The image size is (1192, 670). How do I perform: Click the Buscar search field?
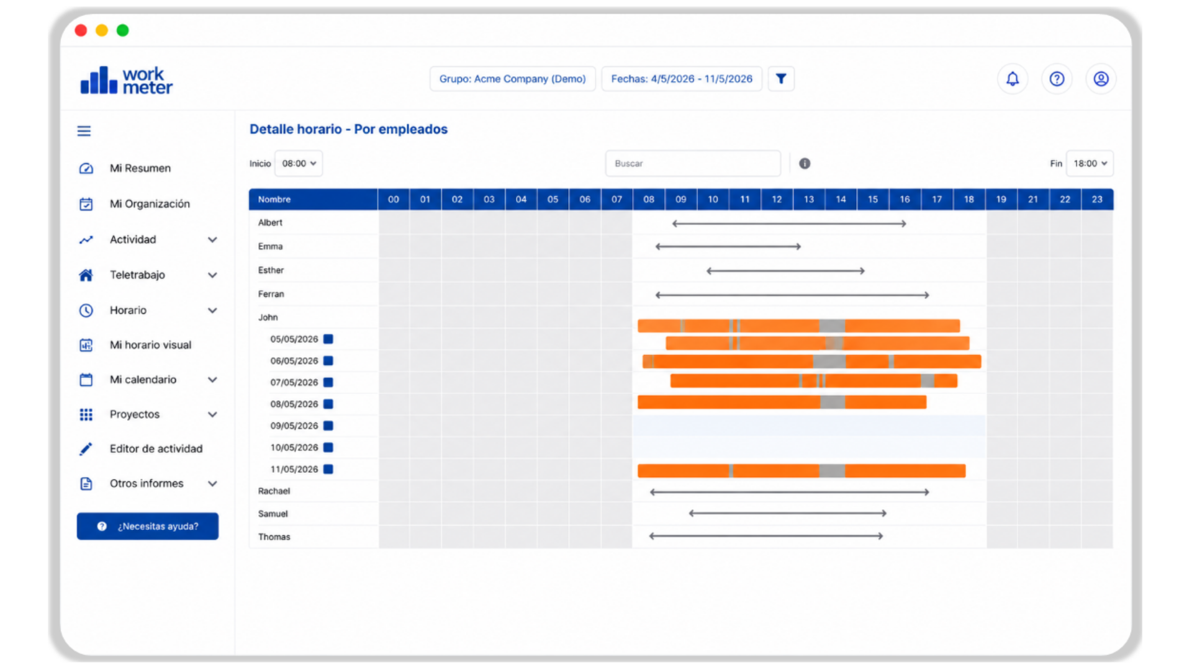[693, 163]
